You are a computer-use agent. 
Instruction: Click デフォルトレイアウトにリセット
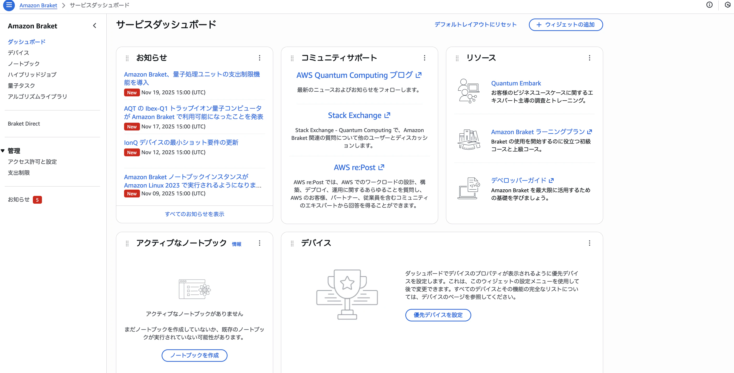[475, 24]
